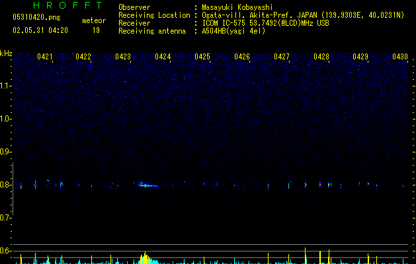
Task: Click the 0421 time marker
Action: (x=45, y=57)
